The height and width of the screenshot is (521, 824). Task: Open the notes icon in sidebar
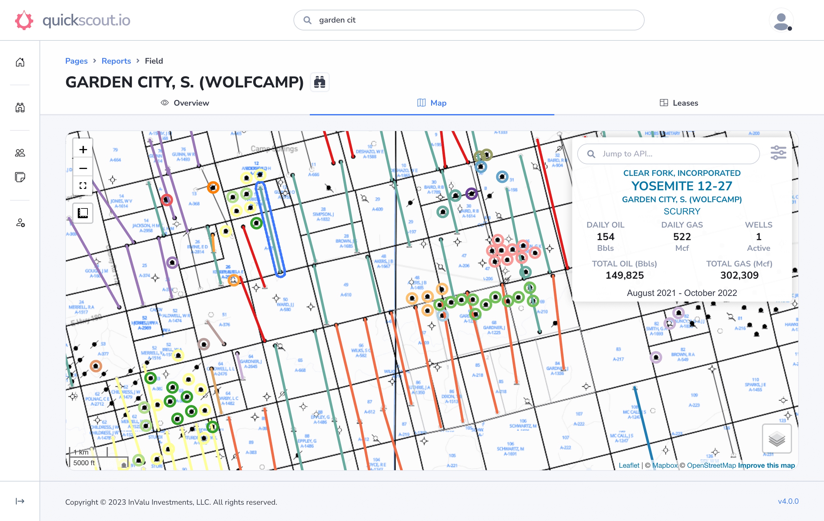tap(20, 177)
